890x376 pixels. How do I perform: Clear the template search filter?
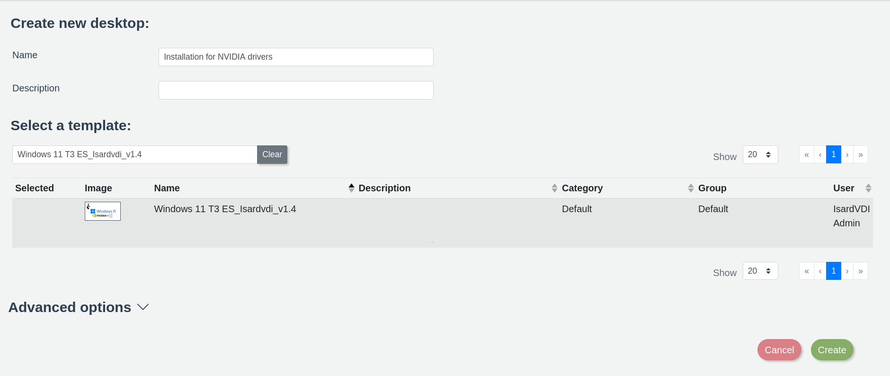pos(272,155)
